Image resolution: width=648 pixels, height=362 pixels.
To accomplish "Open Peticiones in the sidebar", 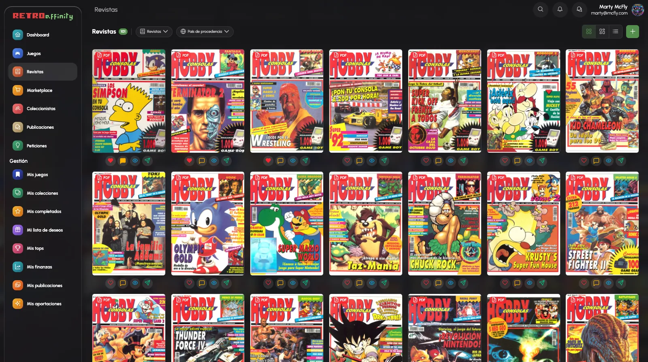I will tap(43, 146).
